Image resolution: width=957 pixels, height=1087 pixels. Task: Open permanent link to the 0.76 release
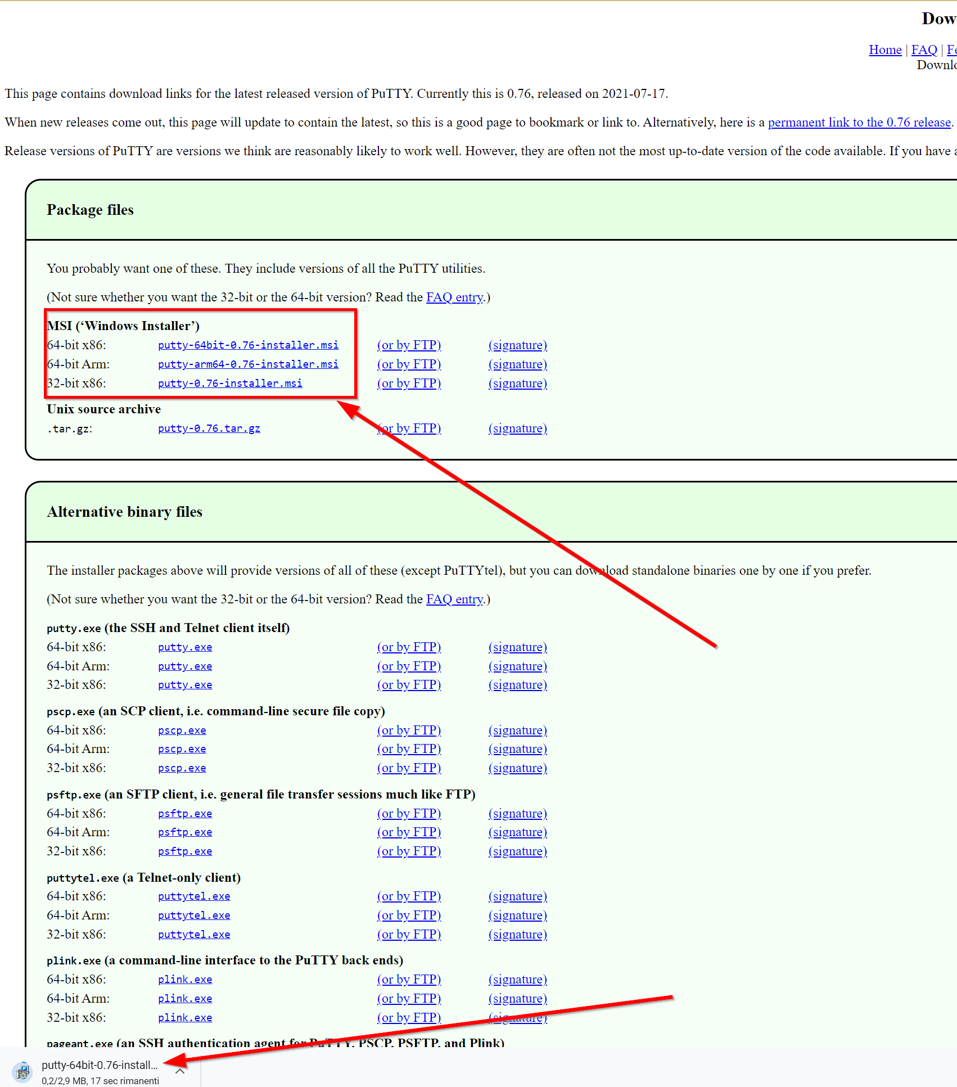859,122
